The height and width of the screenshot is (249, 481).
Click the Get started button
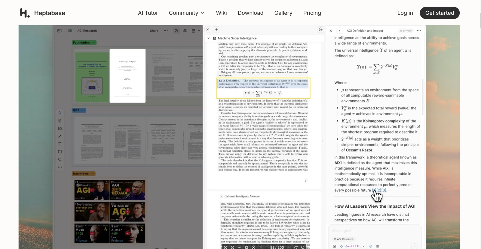(440, 13)
